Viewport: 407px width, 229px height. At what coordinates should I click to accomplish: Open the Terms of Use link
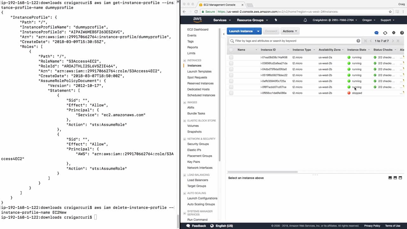pyautogui.click(x=393, y=226)
